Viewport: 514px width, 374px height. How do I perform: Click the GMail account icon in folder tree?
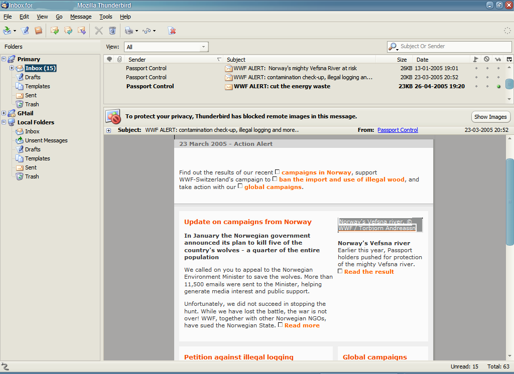12,113
